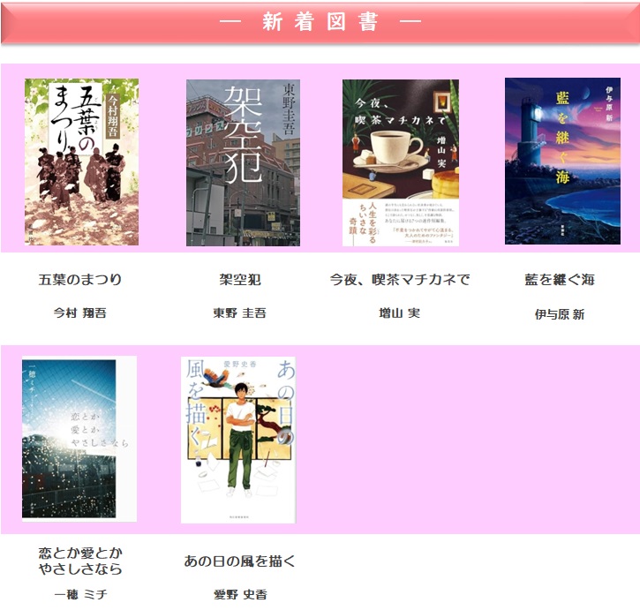Click the 新着図書 header banner
Screen dimensions: 640x610
click(x=320, y=23)
